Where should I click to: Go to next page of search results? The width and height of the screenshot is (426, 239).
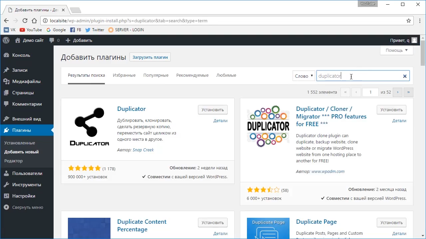[397, 92]
